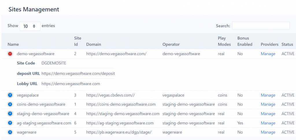Expand the ag-staging.vegassoftware.com row
The image size is (296, 140).
click(x=10, y=123)
